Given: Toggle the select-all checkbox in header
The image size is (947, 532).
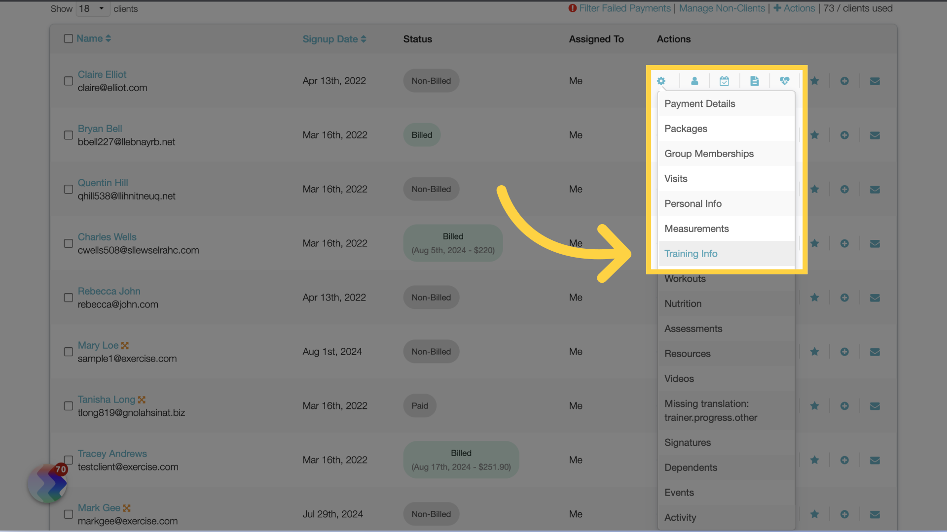Looking at the screenshot, I should coord(68,37).
